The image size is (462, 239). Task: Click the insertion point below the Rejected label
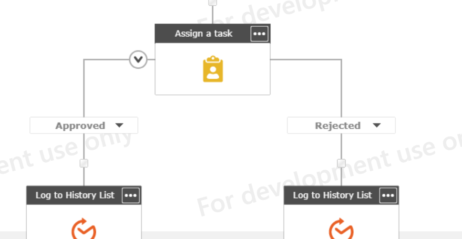341,163
